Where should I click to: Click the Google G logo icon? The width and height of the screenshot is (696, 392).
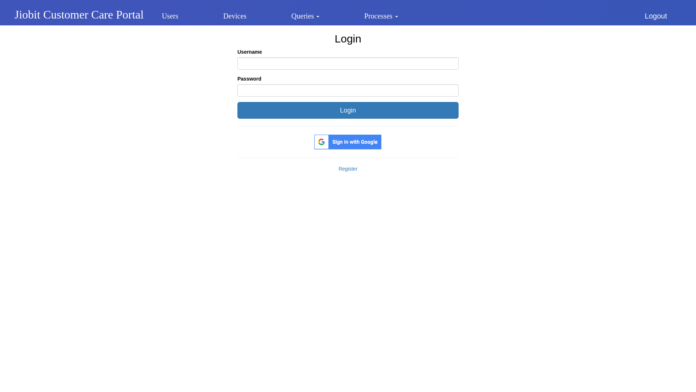(x=322, y=142)
